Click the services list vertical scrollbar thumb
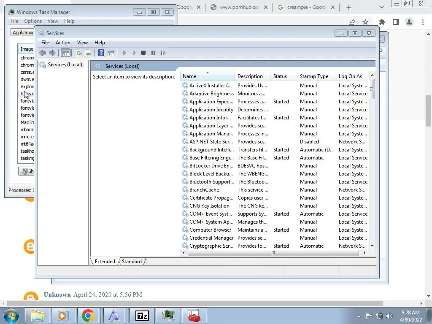 (372, 89)
